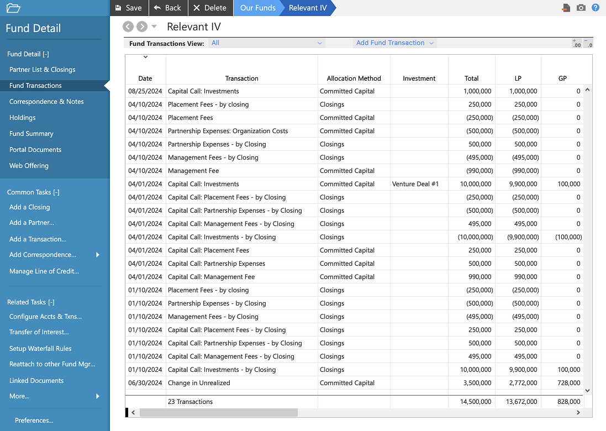Click the document export icon at top right
The width and height of the screenshot is (606, 431).
coord(566,8)
